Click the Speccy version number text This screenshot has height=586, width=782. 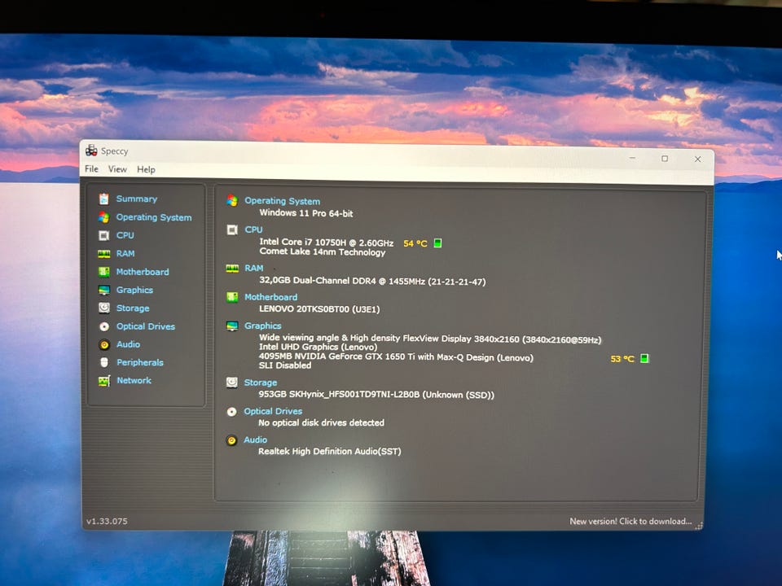point(107,521)
